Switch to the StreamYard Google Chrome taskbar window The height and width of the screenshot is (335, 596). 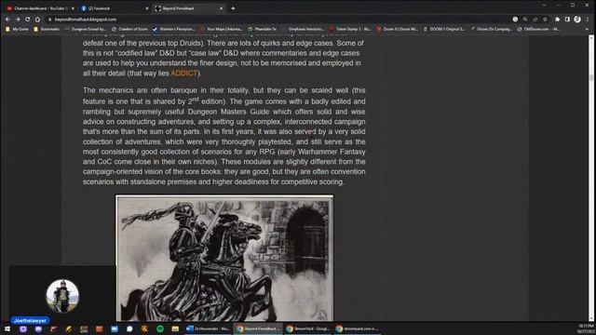click(x=308, y=328)
